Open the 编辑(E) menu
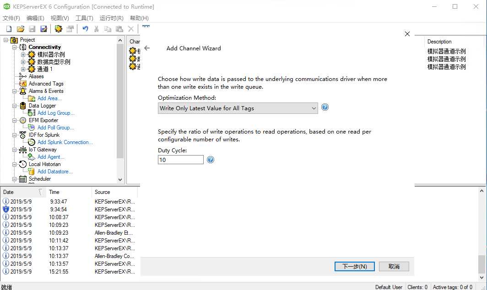The width and height of the screenshot is (487, 290). pyautogui.click(x=35, y=18)
